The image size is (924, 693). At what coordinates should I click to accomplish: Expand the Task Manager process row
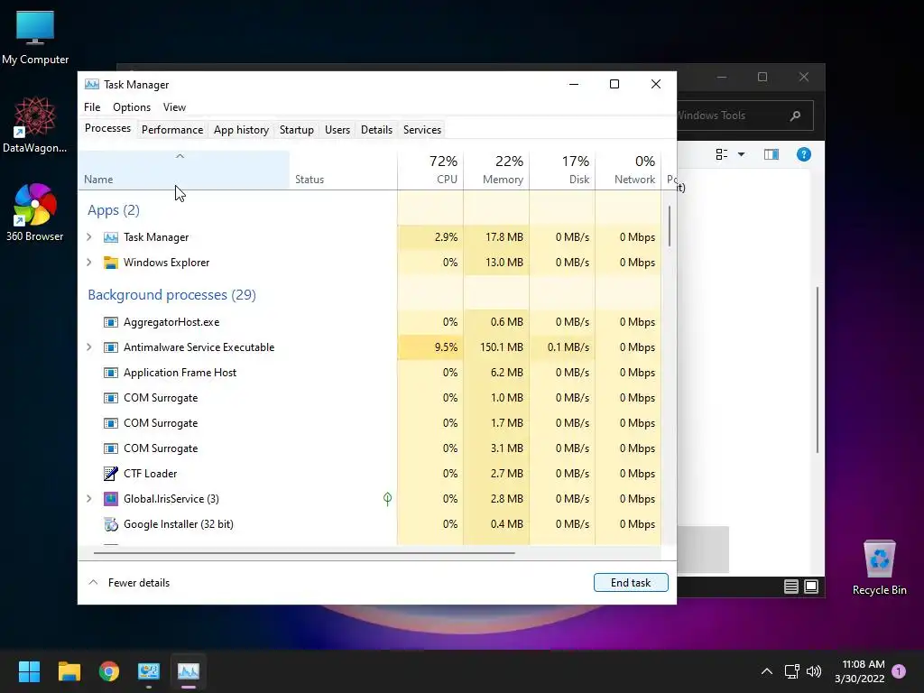[89, 237]
